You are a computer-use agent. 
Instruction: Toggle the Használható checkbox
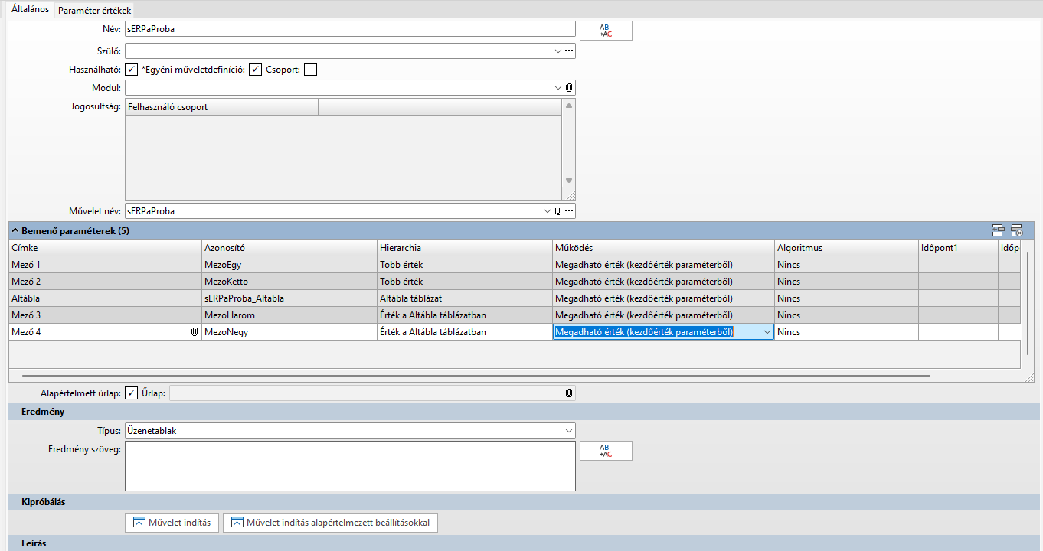[x=132, y=70]
